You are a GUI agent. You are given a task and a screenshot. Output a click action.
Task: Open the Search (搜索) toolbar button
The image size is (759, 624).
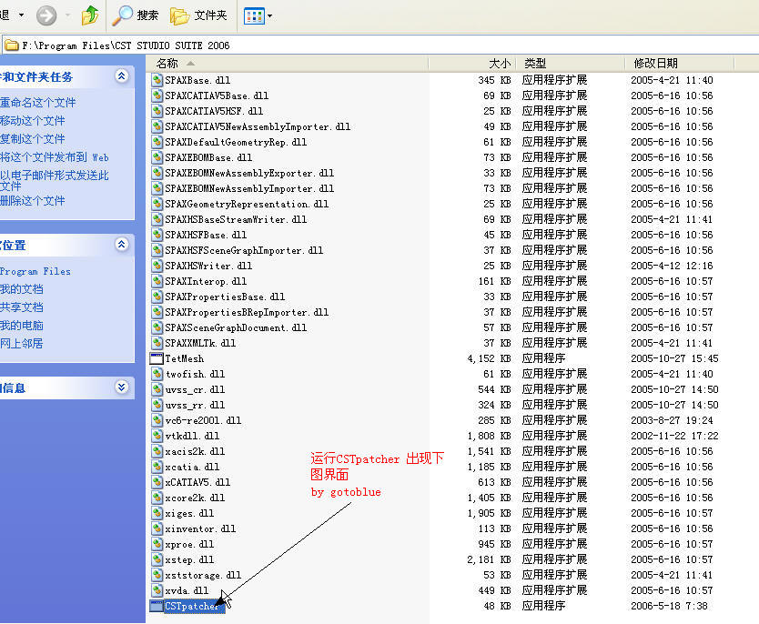(x=136, y=15)
